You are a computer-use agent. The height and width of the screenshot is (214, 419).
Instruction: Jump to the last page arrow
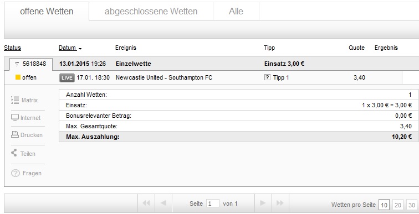click(x=280, y=203)
